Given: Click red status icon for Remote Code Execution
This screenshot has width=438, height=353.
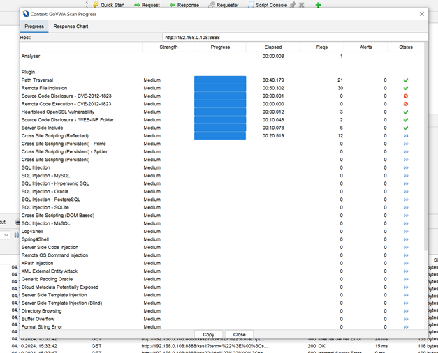Looking at the screenshot, I should click(406, 104).
